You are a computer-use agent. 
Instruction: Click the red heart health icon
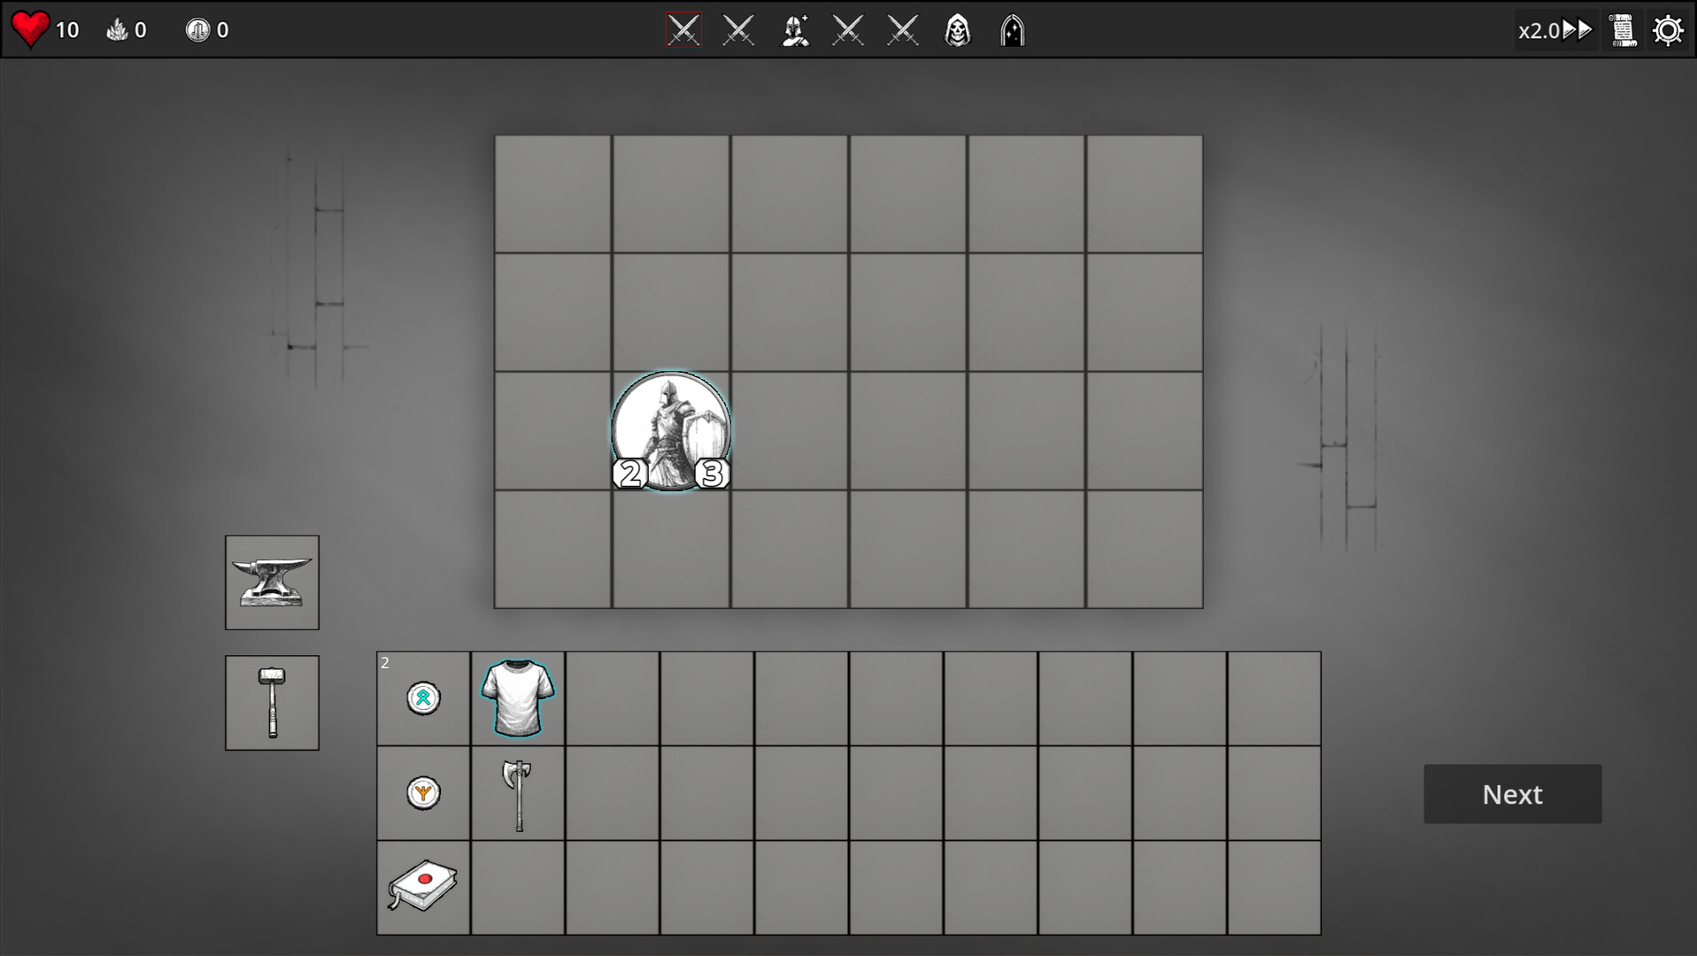(32, 29)
